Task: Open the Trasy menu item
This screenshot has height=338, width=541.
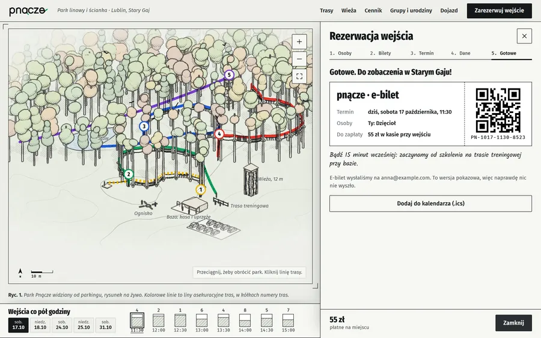Action: (326, 10)
